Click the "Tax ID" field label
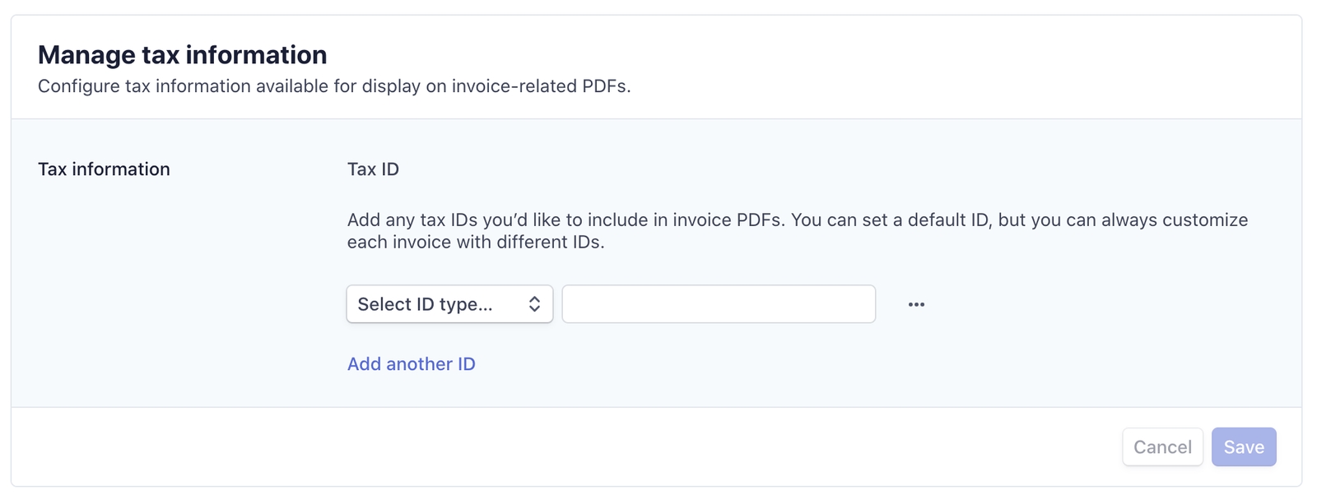Image resolution: width=1317 pixels, height=504 pixels. pos(373,169)
